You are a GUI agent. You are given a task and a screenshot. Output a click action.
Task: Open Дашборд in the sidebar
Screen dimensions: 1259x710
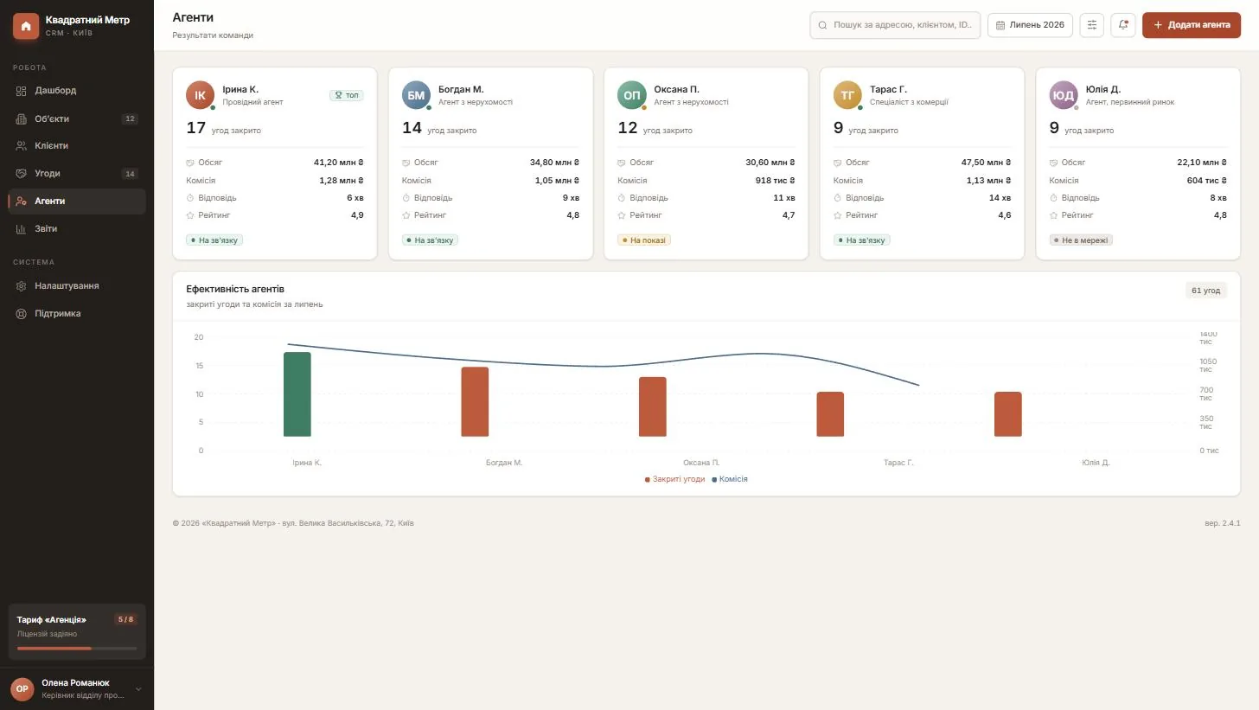(x=77, y=91)
